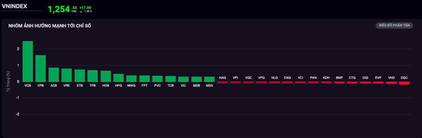Click the DIG ticker label

365,78
